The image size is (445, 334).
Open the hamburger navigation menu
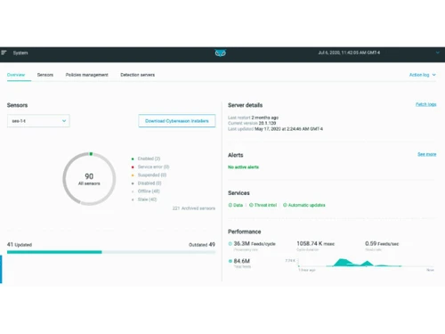(4, 53)
